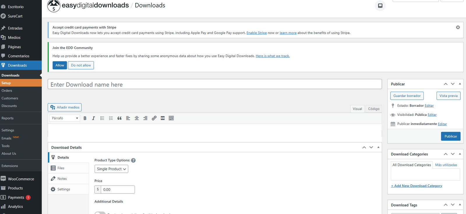Viewport: 466px width, 214px height.
Task: Align text right in editor toolbar
Action: tap(145, 118)
